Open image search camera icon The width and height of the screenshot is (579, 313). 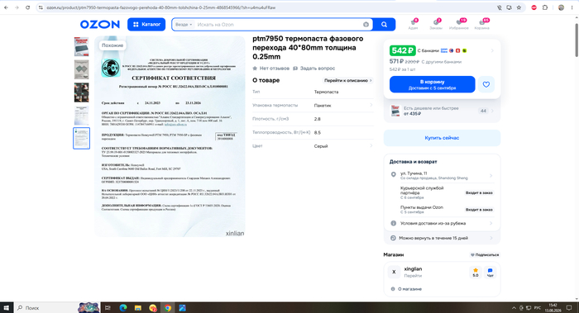coord(366,25)
